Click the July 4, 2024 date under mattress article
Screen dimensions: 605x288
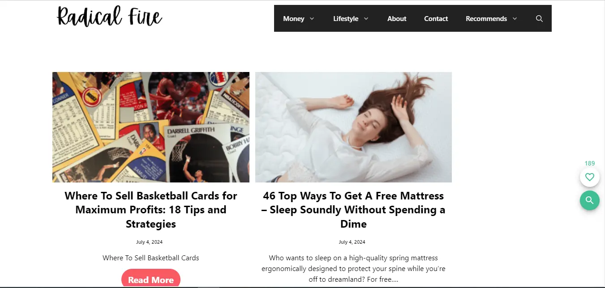pyautogui.click(x=352, y=242)
